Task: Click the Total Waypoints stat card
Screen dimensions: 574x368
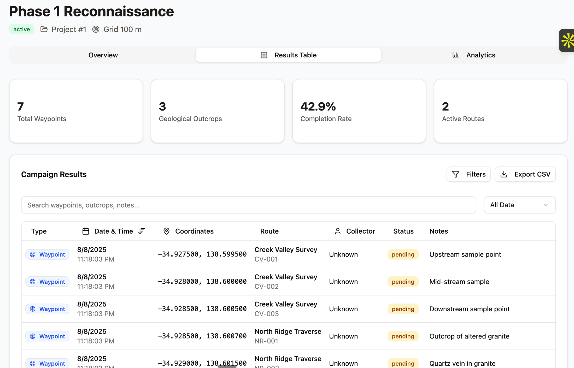Action: click(x=76, y=111)
